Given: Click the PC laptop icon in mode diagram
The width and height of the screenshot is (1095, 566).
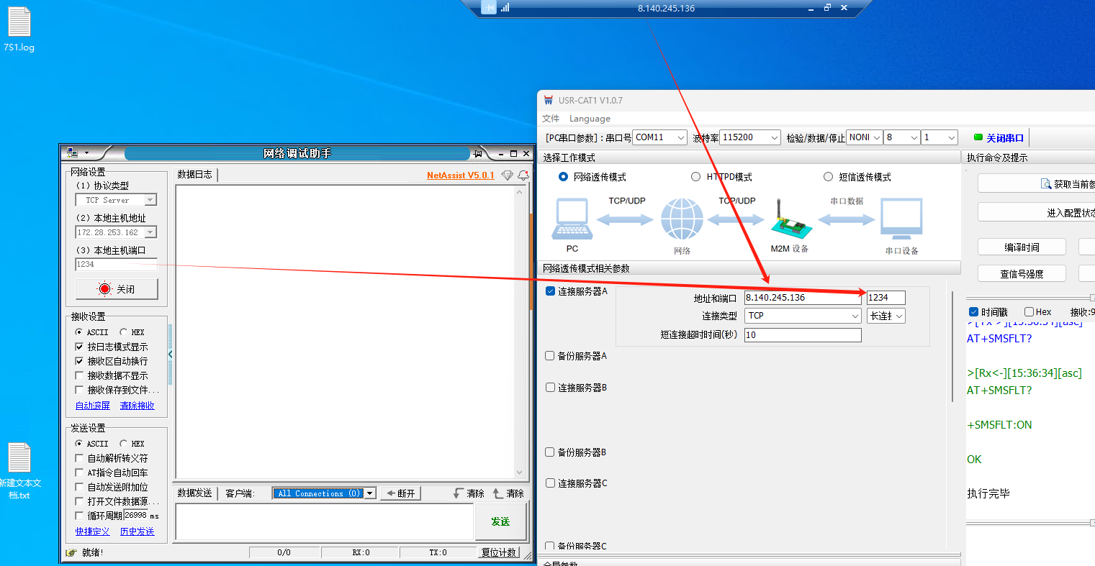Looking at the screenshot, I should click(572, 219).
